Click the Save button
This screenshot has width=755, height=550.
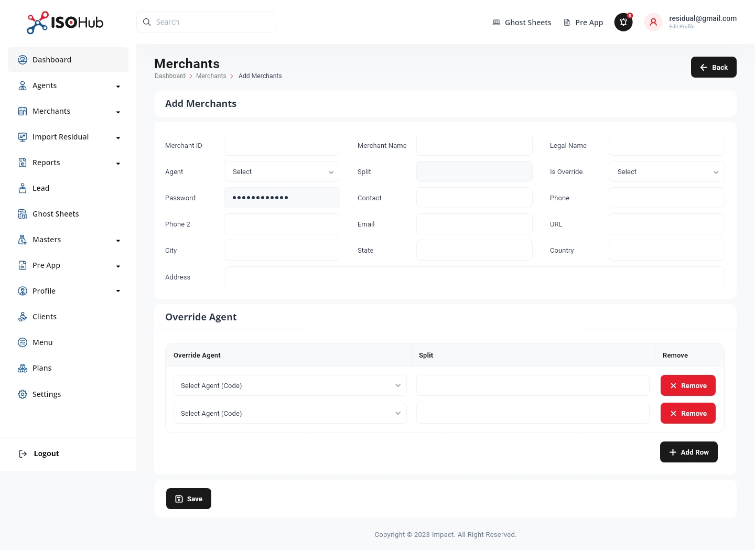pyautogui.click(x=189, y=499)
